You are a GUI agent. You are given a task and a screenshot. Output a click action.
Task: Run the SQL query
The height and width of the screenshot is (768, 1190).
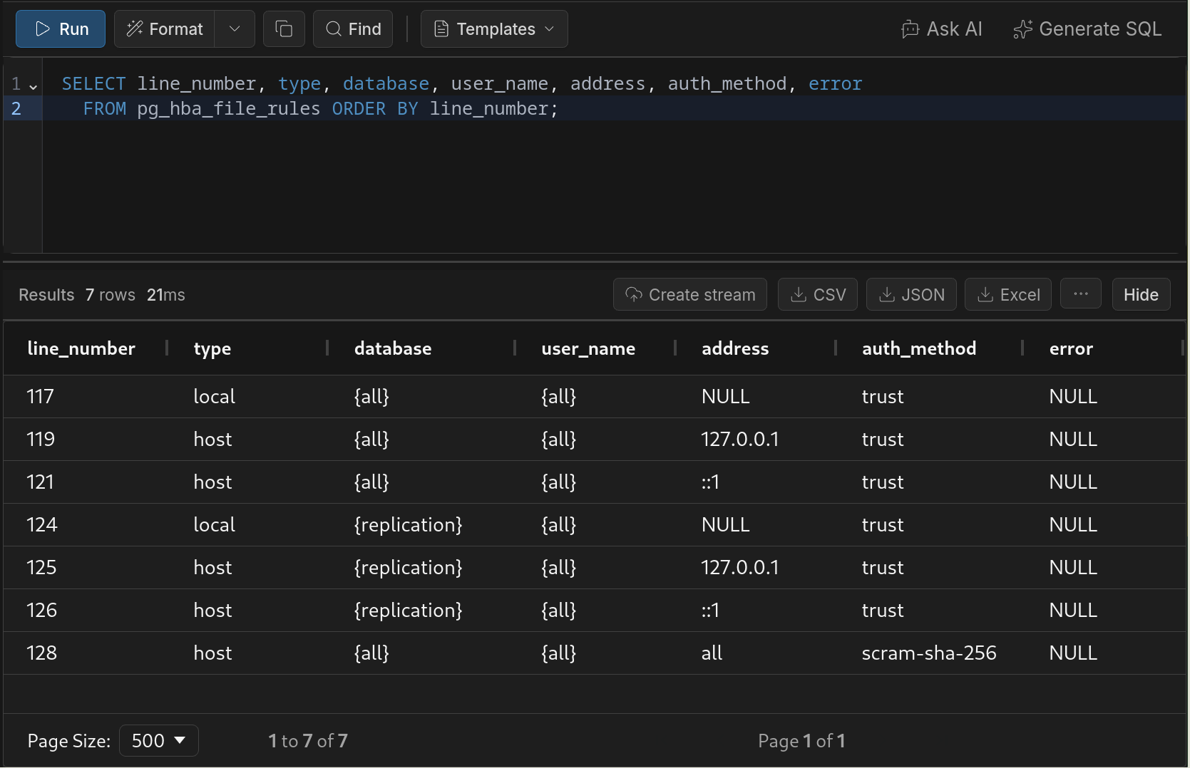(x=61, y=29)
